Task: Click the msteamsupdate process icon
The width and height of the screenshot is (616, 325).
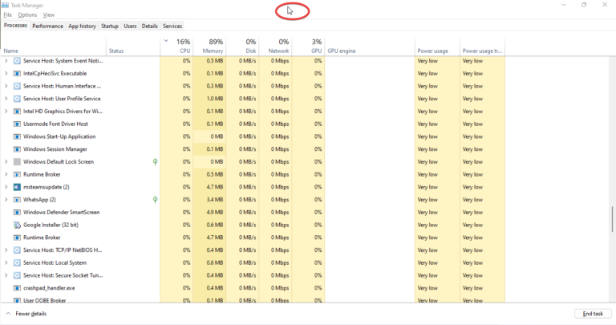Action: click(x=17, y=187)
